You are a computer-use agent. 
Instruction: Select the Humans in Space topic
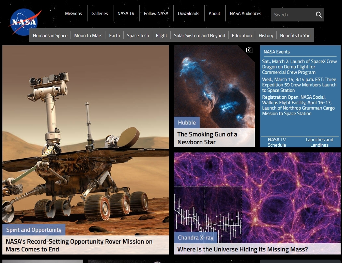[x=50, y=35]
